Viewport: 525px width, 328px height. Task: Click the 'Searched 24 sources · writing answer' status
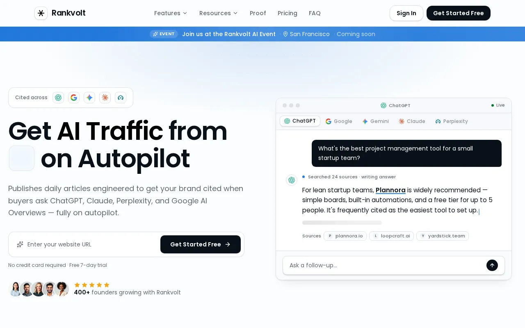352,177
